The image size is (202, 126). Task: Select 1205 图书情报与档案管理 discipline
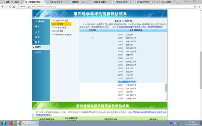click(x=62, y=35)
